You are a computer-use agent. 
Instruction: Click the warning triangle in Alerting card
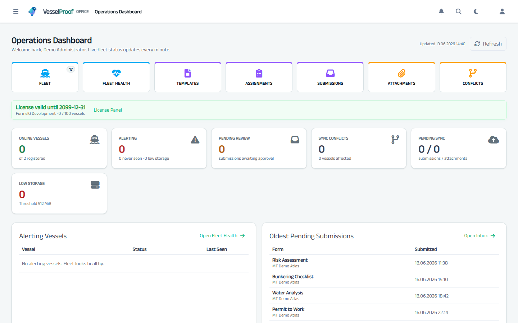(x=195, y=140)
